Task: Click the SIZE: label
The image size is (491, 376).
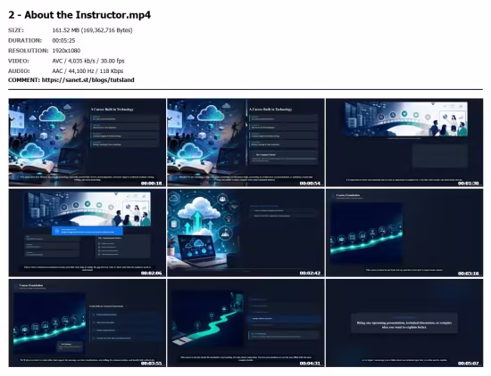Action: click(16, 30)
